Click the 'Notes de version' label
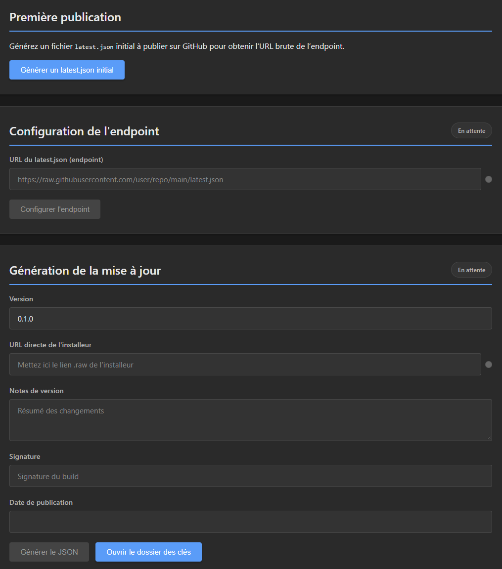Viewport: 502px width, 569px height. pyautogui.click(x=36, y=391)
